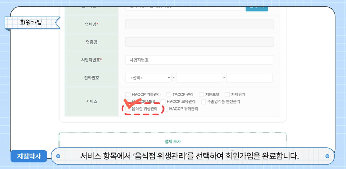Viewport: 346px width, 169px height.
Task: Click the 업체명 input field
Action: pyautogui.click(x=199, y=24)
